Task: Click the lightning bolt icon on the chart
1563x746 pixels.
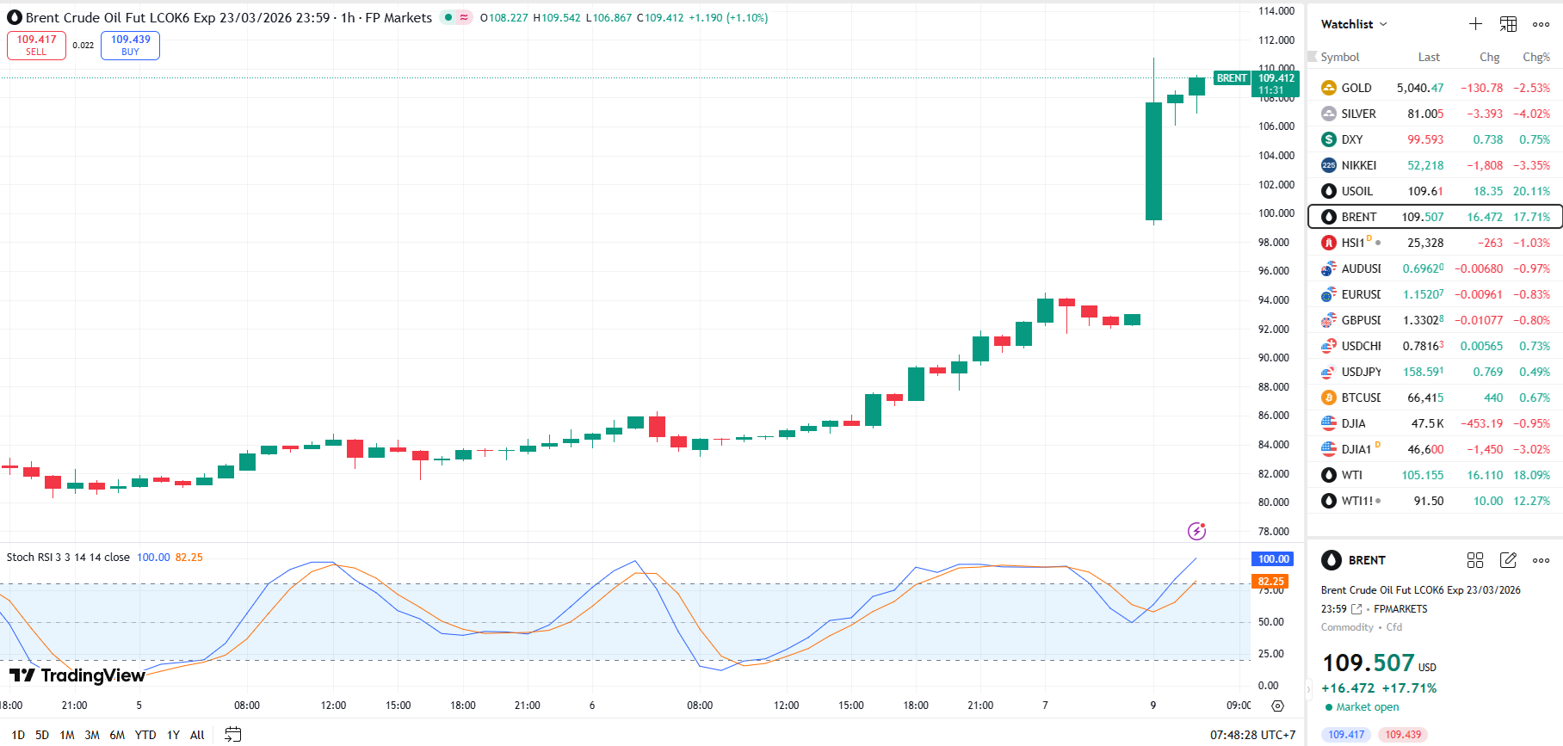Action: 1196,531
